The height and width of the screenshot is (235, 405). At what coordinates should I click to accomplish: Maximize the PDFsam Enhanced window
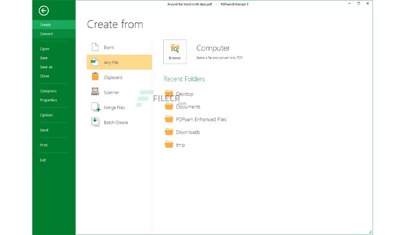(x=358, y=3)
